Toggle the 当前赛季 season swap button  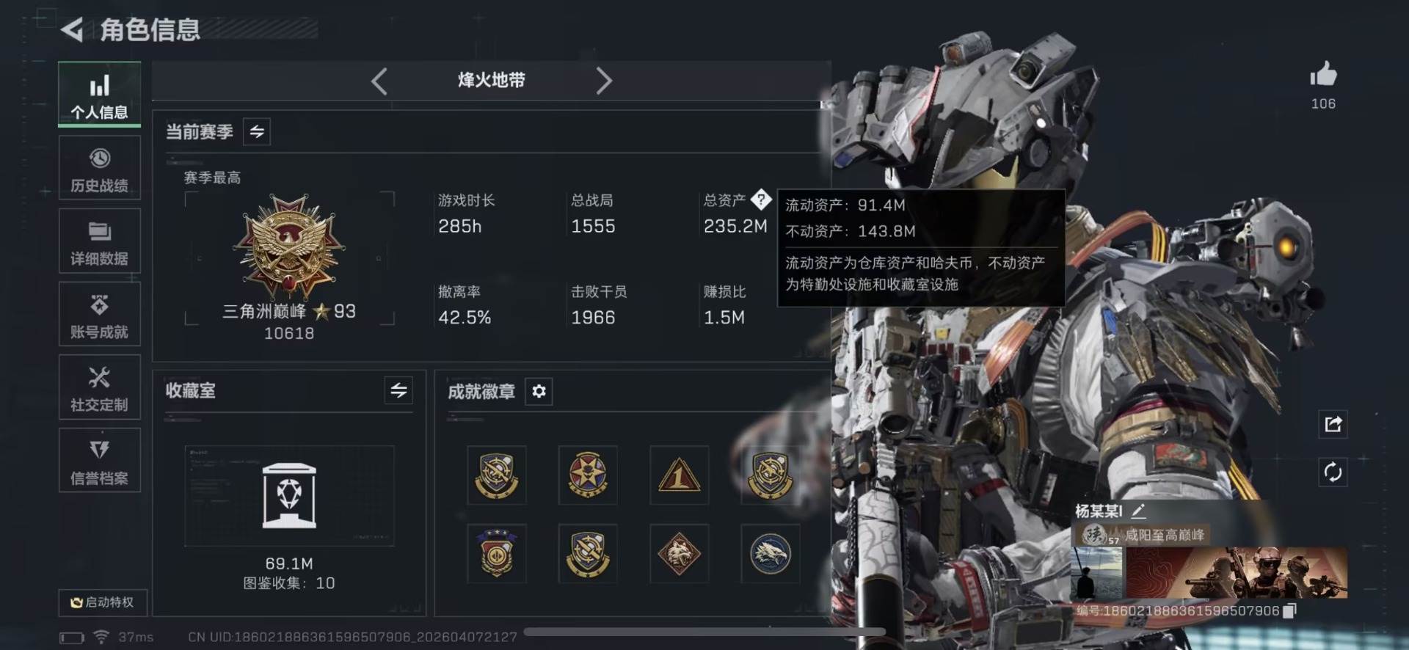click(257, 131)
